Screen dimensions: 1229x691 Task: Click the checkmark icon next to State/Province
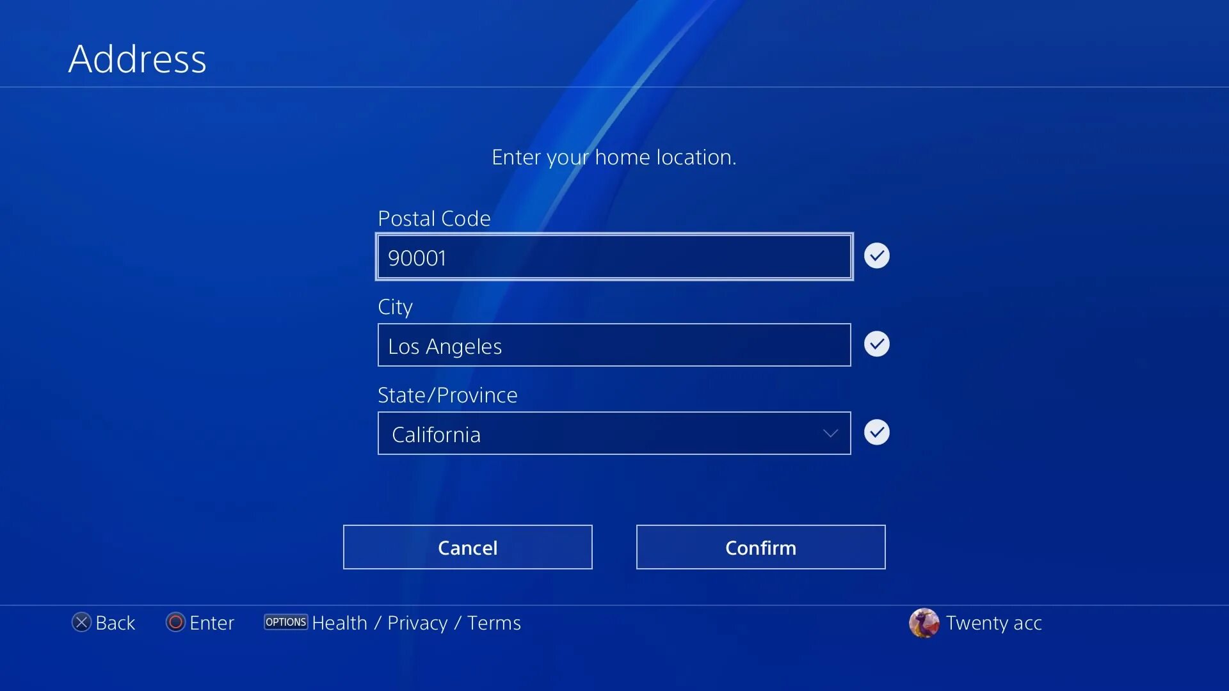[877, 431]
